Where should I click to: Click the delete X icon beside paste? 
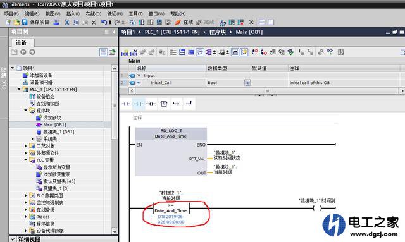click(x=94, y=23)
